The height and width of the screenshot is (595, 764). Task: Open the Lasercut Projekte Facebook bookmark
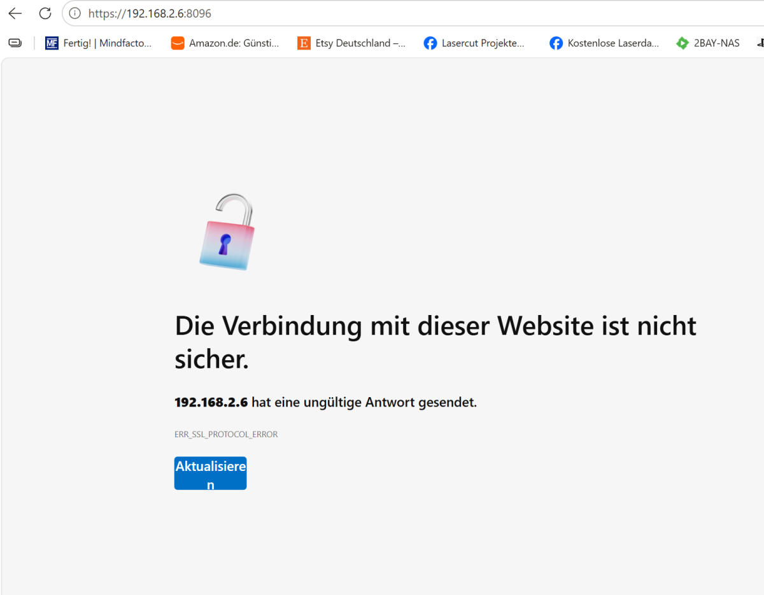point(474,43)
